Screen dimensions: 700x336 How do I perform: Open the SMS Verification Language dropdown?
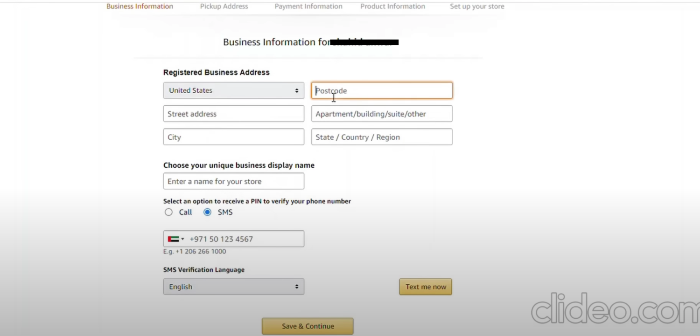(x=233, y=287)
